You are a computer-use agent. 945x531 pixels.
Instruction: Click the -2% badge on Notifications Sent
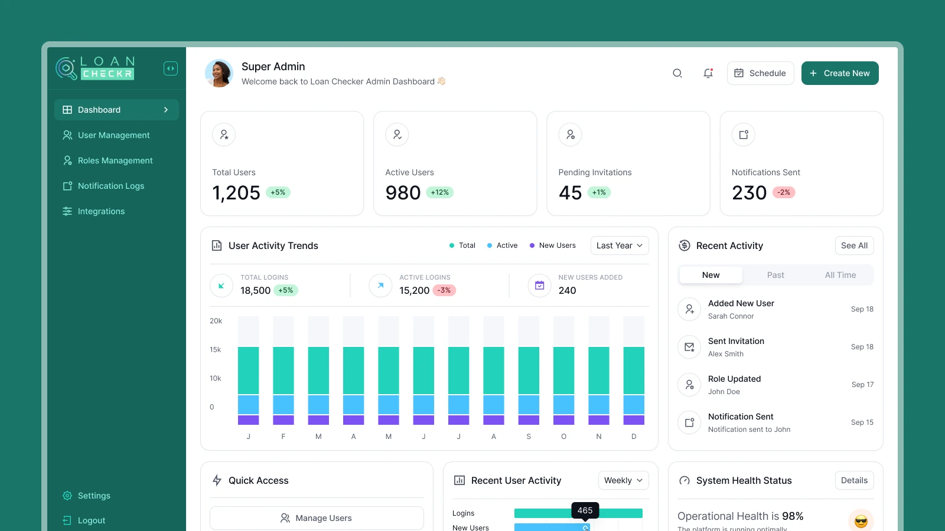784,192
